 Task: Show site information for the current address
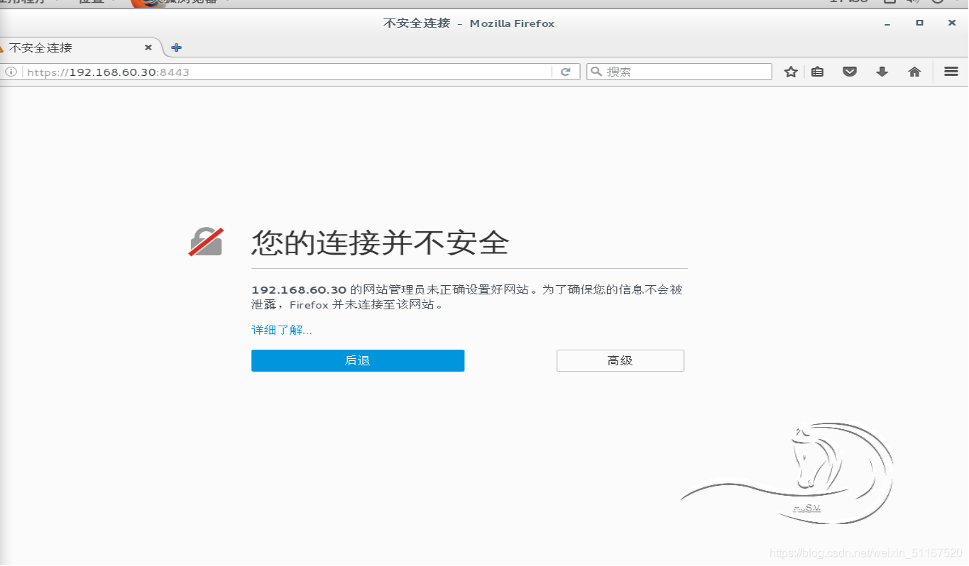click(11, 72)
